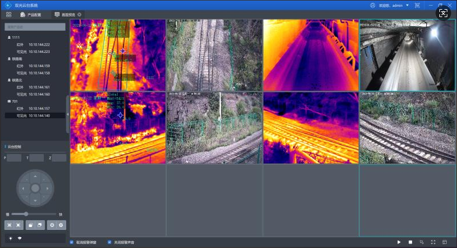
Task: Click the icon right of admin dropdown
Action: pyautogui.click(x=417, y=5)
